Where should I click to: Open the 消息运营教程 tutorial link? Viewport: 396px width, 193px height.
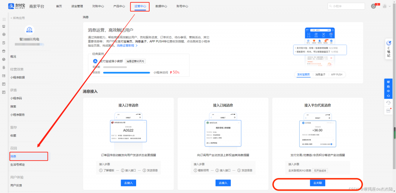[x=127, y=46]
